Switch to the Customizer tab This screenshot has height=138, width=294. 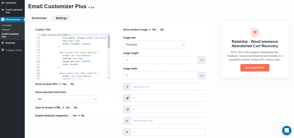(39, 18)
